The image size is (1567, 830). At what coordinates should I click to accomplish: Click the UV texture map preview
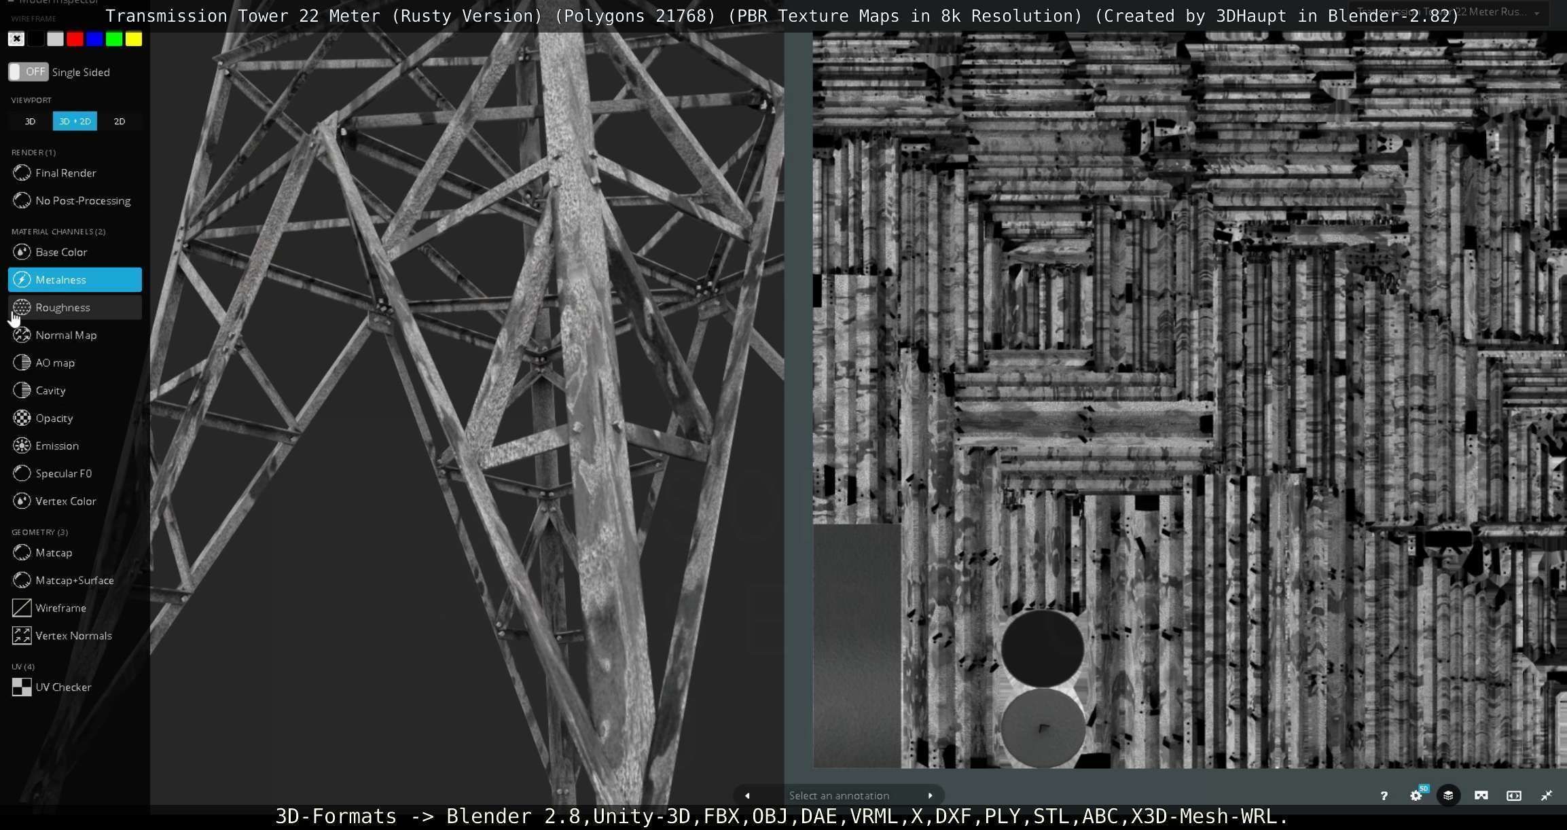coord(1189,401)
